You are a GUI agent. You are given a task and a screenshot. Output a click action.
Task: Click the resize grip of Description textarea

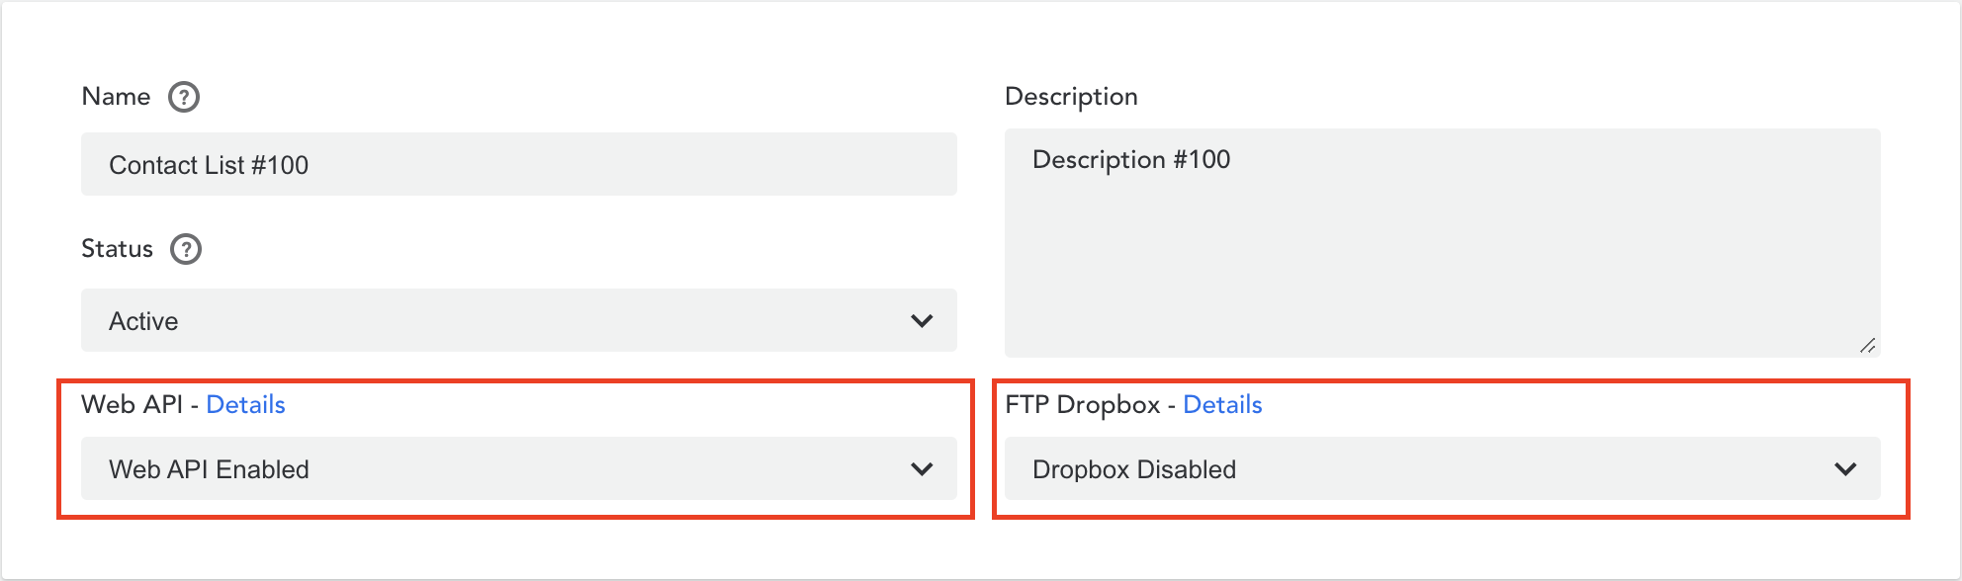(x=1867, y=345)
